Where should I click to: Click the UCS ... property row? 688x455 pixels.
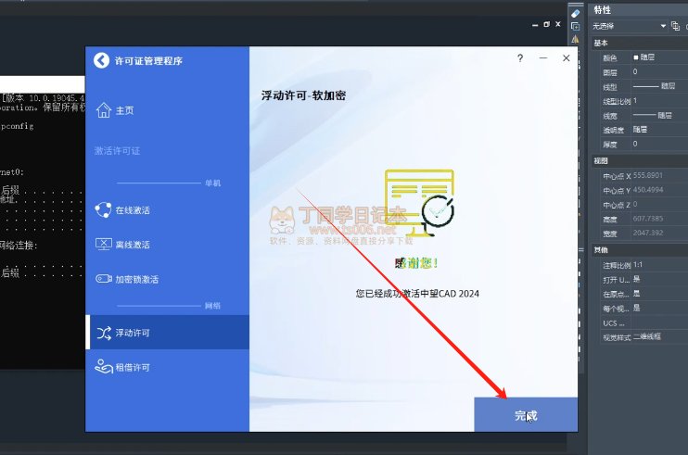tap(640, 323)
